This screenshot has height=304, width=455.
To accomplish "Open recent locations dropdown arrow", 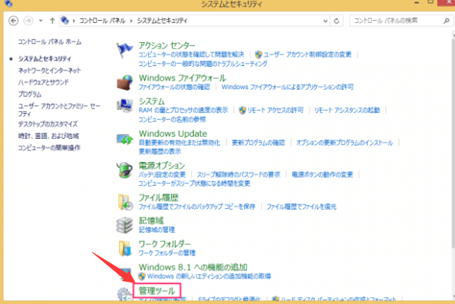I will (x=41, y=21).
